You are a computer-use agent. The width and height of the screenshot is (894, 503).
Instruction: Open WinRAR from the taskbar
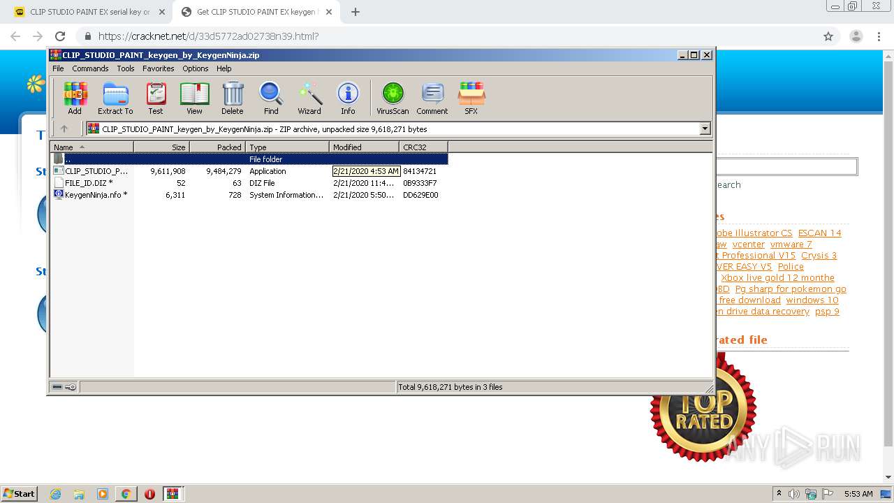(173, 493)
